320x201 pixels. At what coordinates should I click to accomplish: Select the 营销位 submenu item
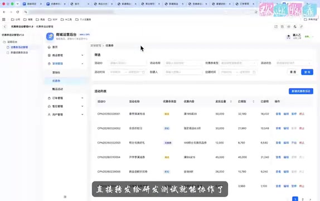click(x=56, y=73)
